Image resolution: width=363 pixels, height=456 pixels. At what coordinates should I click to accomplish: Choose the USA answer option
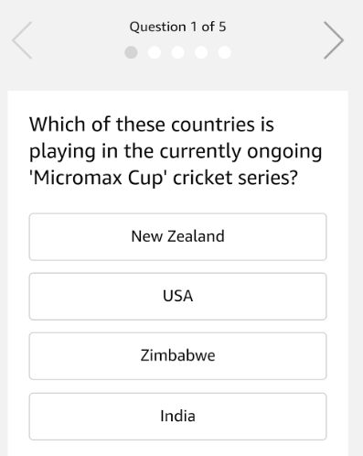click(177, 297)
